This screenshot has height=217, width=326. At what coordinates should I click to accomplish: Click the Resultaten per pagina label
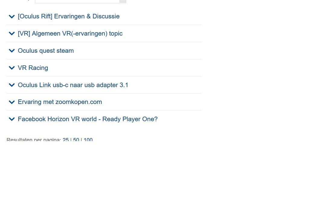pos(34,140)
